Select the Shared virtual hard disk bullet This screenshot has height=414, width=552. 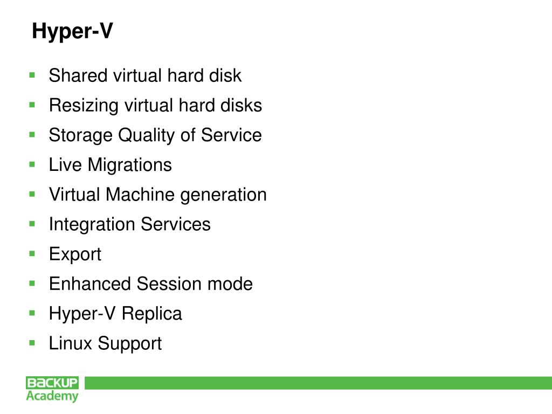[145, 75]
